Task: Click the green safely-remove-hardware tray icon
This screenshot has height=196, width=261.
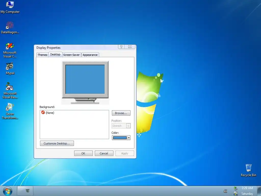Action: coord(236,188)
